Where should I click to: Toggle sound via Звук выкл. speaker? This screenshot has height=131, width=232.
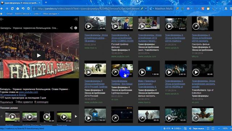196,128
